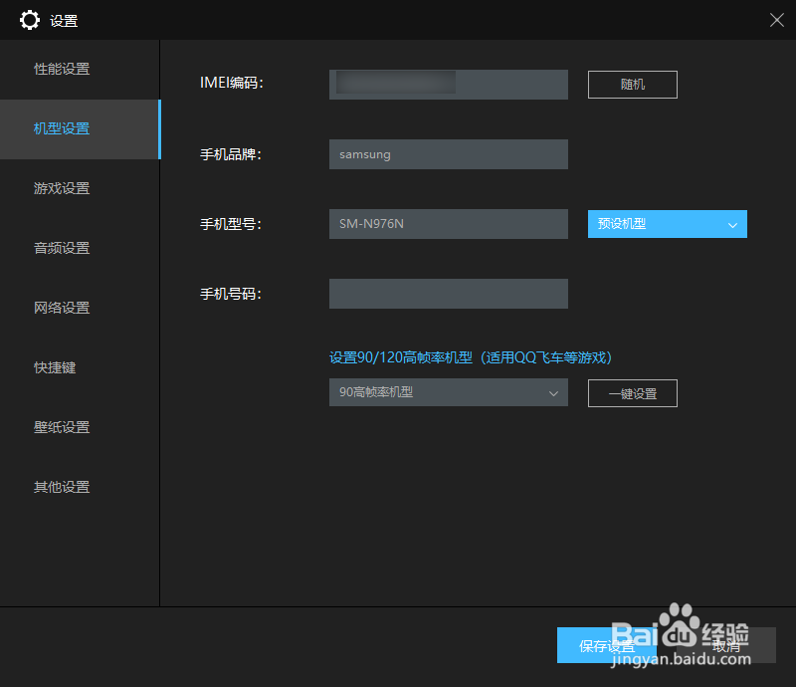Close the settings dialog with X
This screenshot has width=796, height=687.
click(x=777, y=20)
